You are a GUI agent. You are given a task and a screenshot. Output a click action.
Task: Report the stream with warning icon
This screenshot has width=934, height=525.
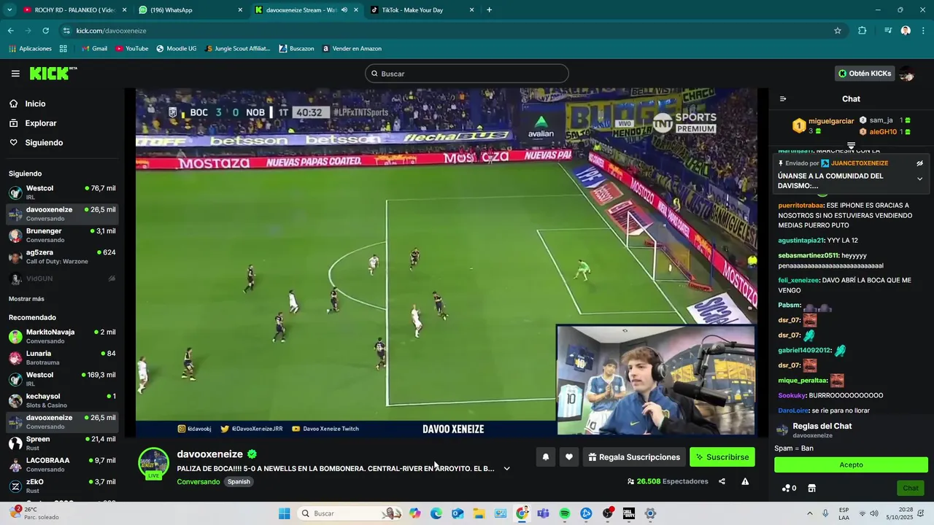(745, 481)
